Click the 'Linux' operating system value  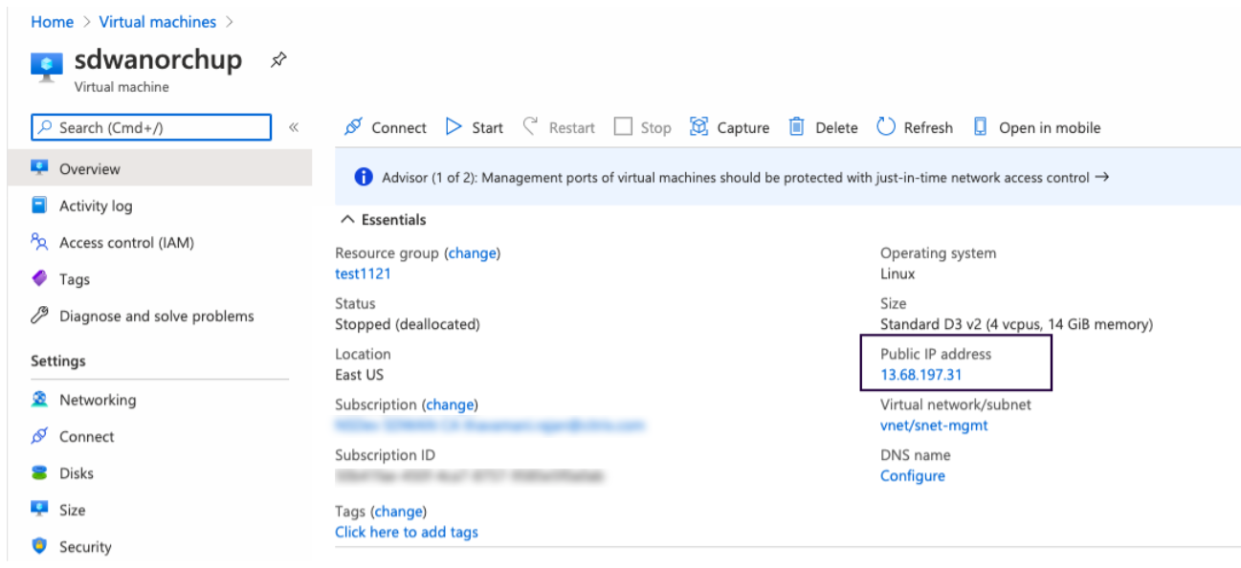(x=898, y=273)
